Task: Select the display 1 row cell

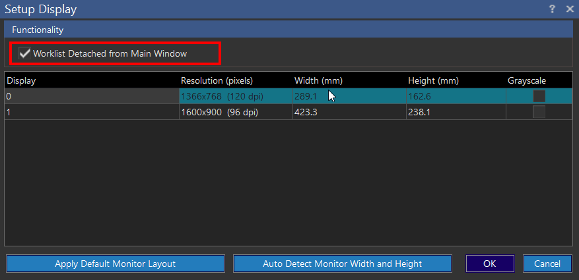Action: [91, 112]
